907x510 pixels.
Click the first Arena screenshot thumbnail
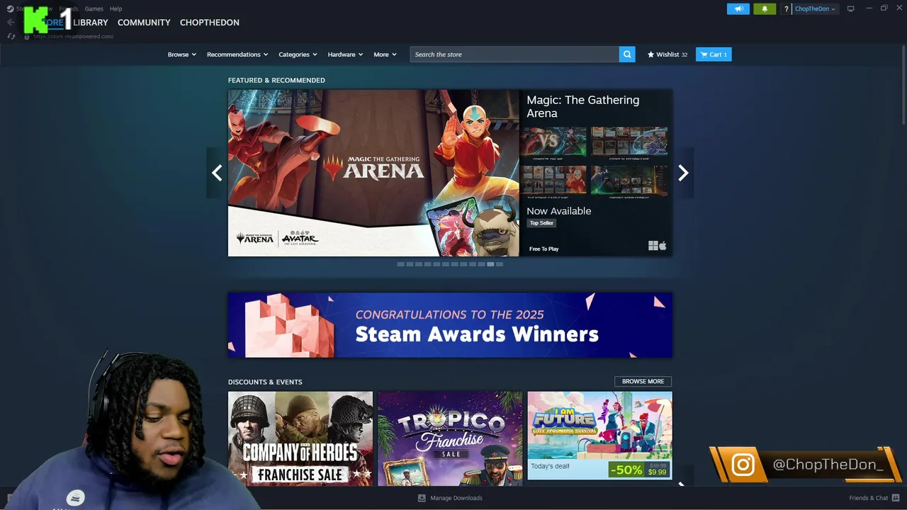click(x=553, y=144)
